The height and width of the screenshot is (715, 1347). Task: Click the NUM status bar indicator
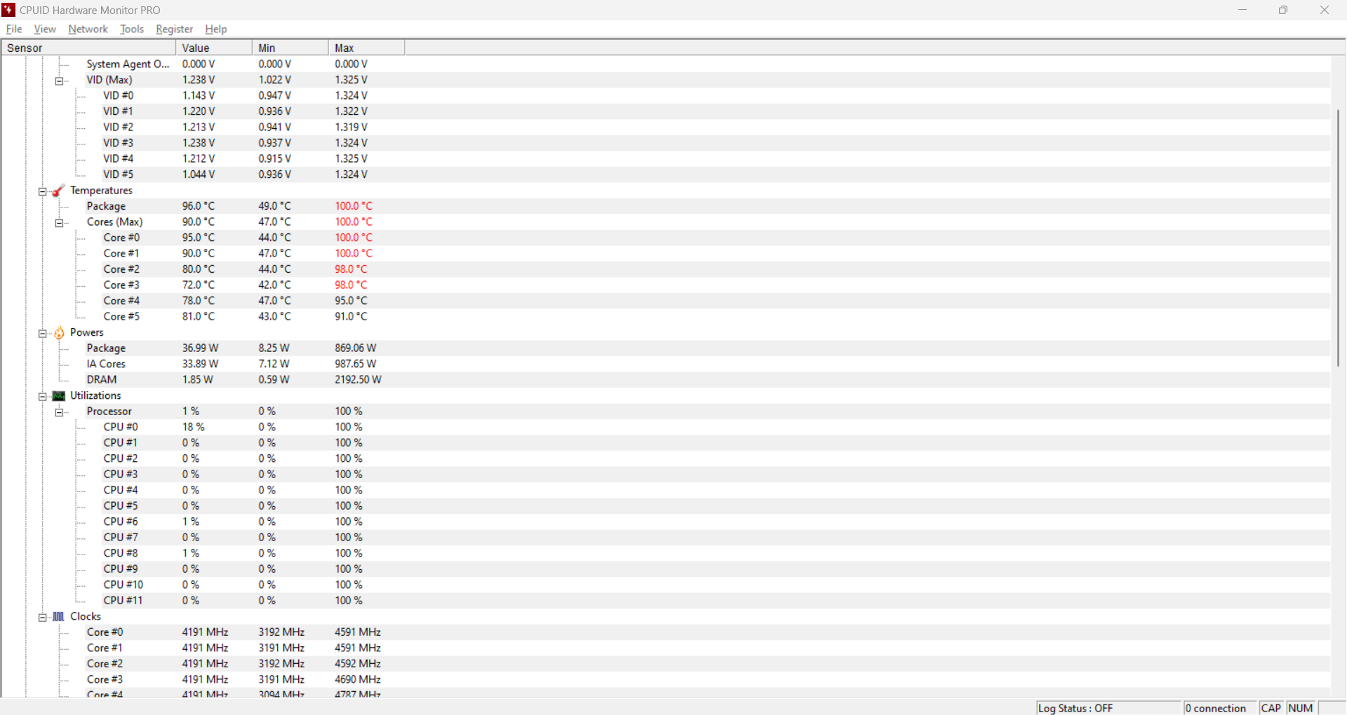[1301, 708]
